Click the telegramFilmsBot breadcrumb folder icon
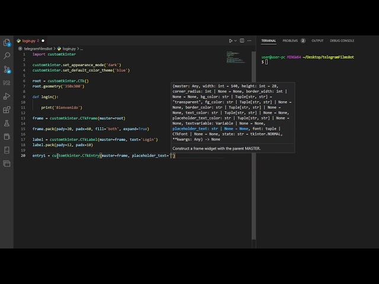The width and height of the screenshot is (379, 284). pos(20,49)
